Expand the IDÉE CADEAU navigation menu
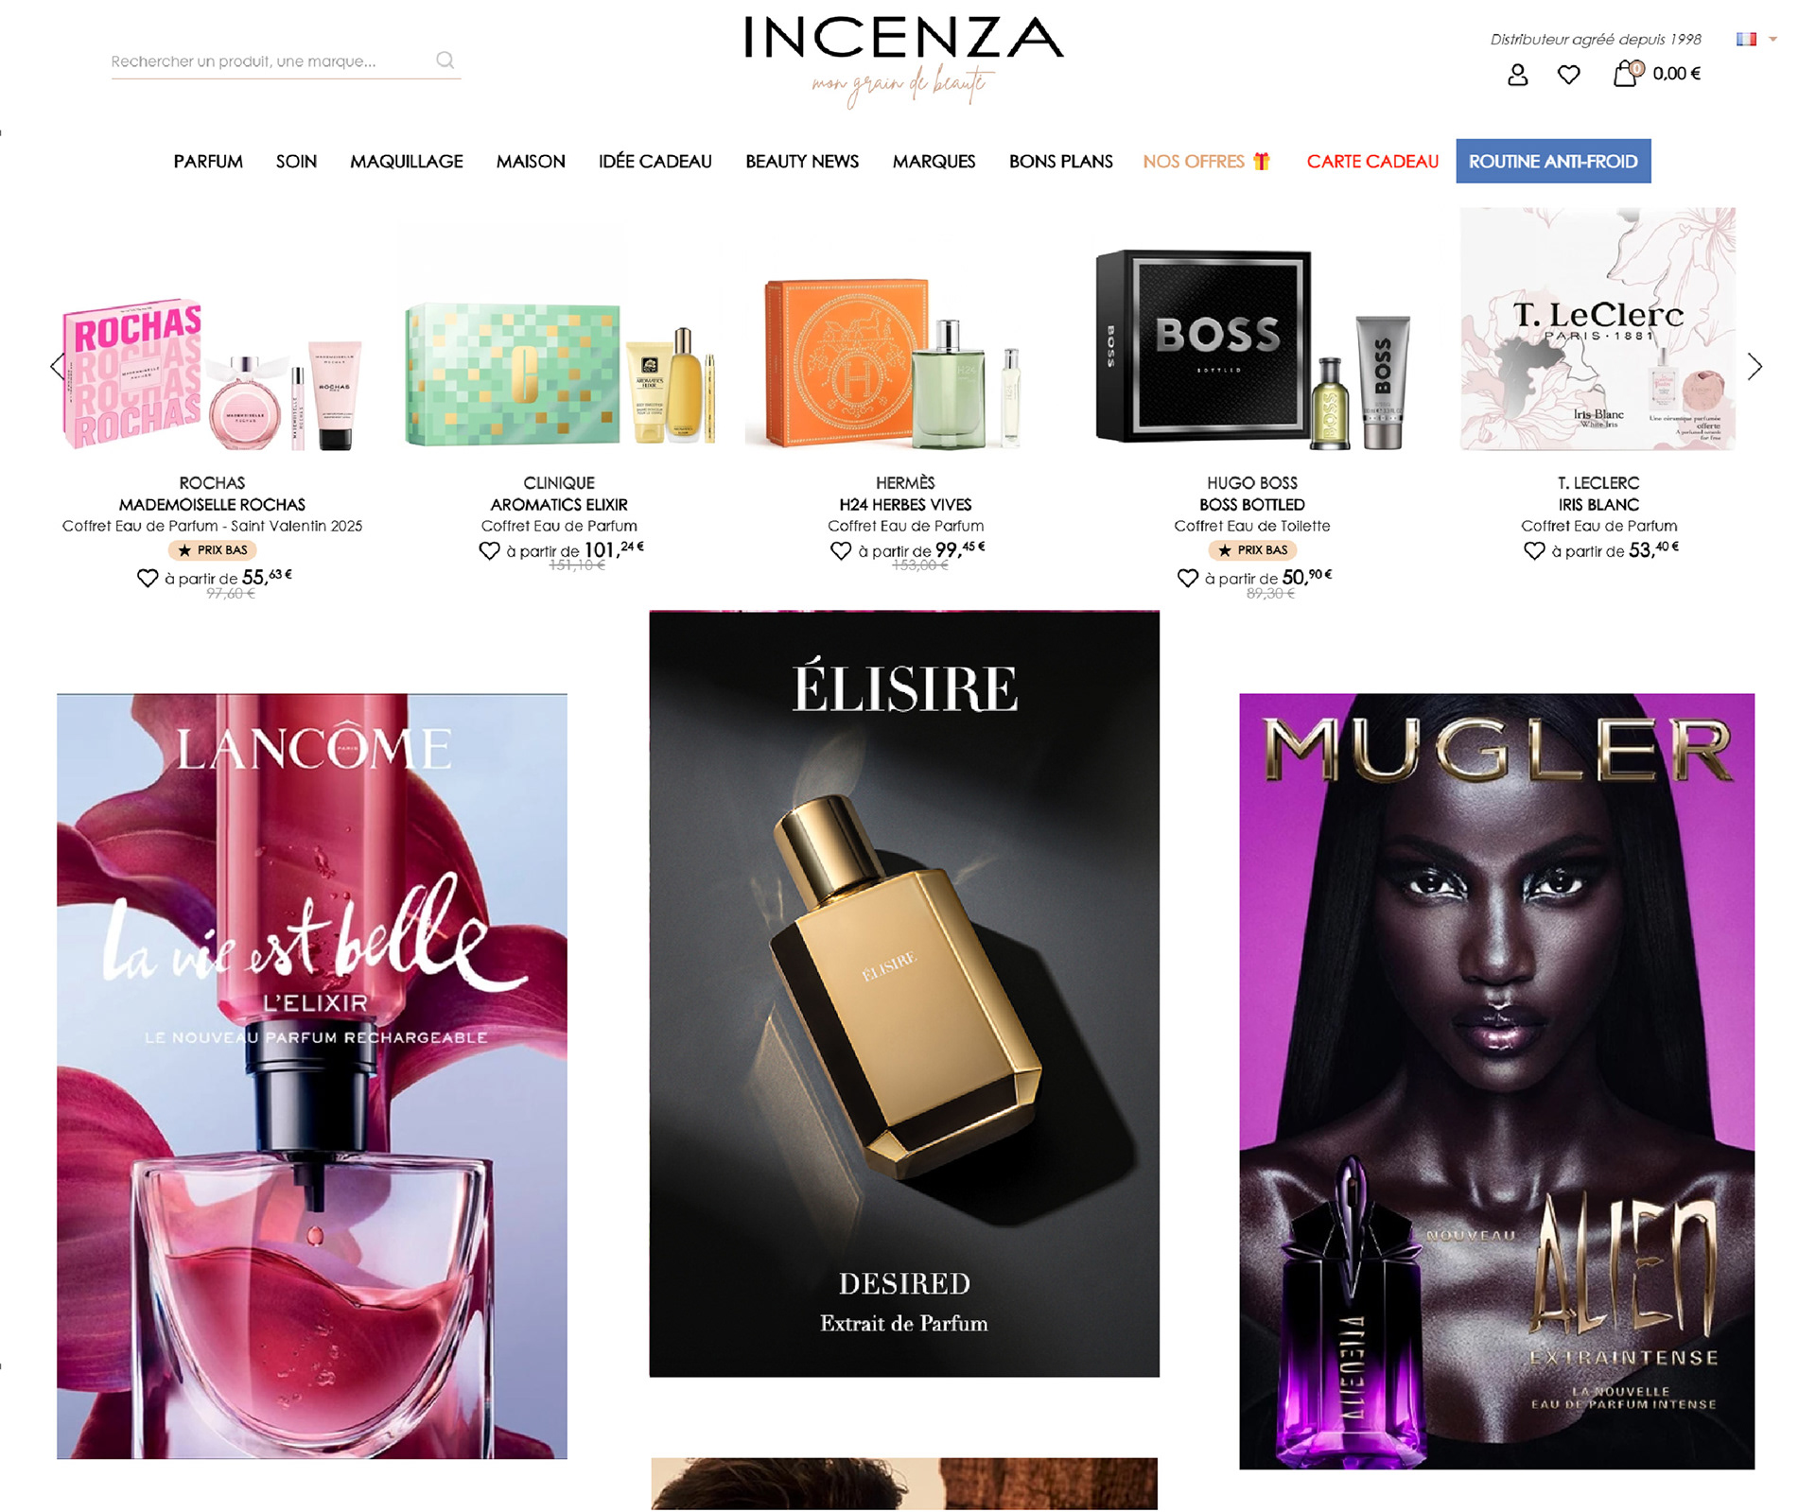The width and height of the screenshot is (1816, 1512). tap(655, 162)
